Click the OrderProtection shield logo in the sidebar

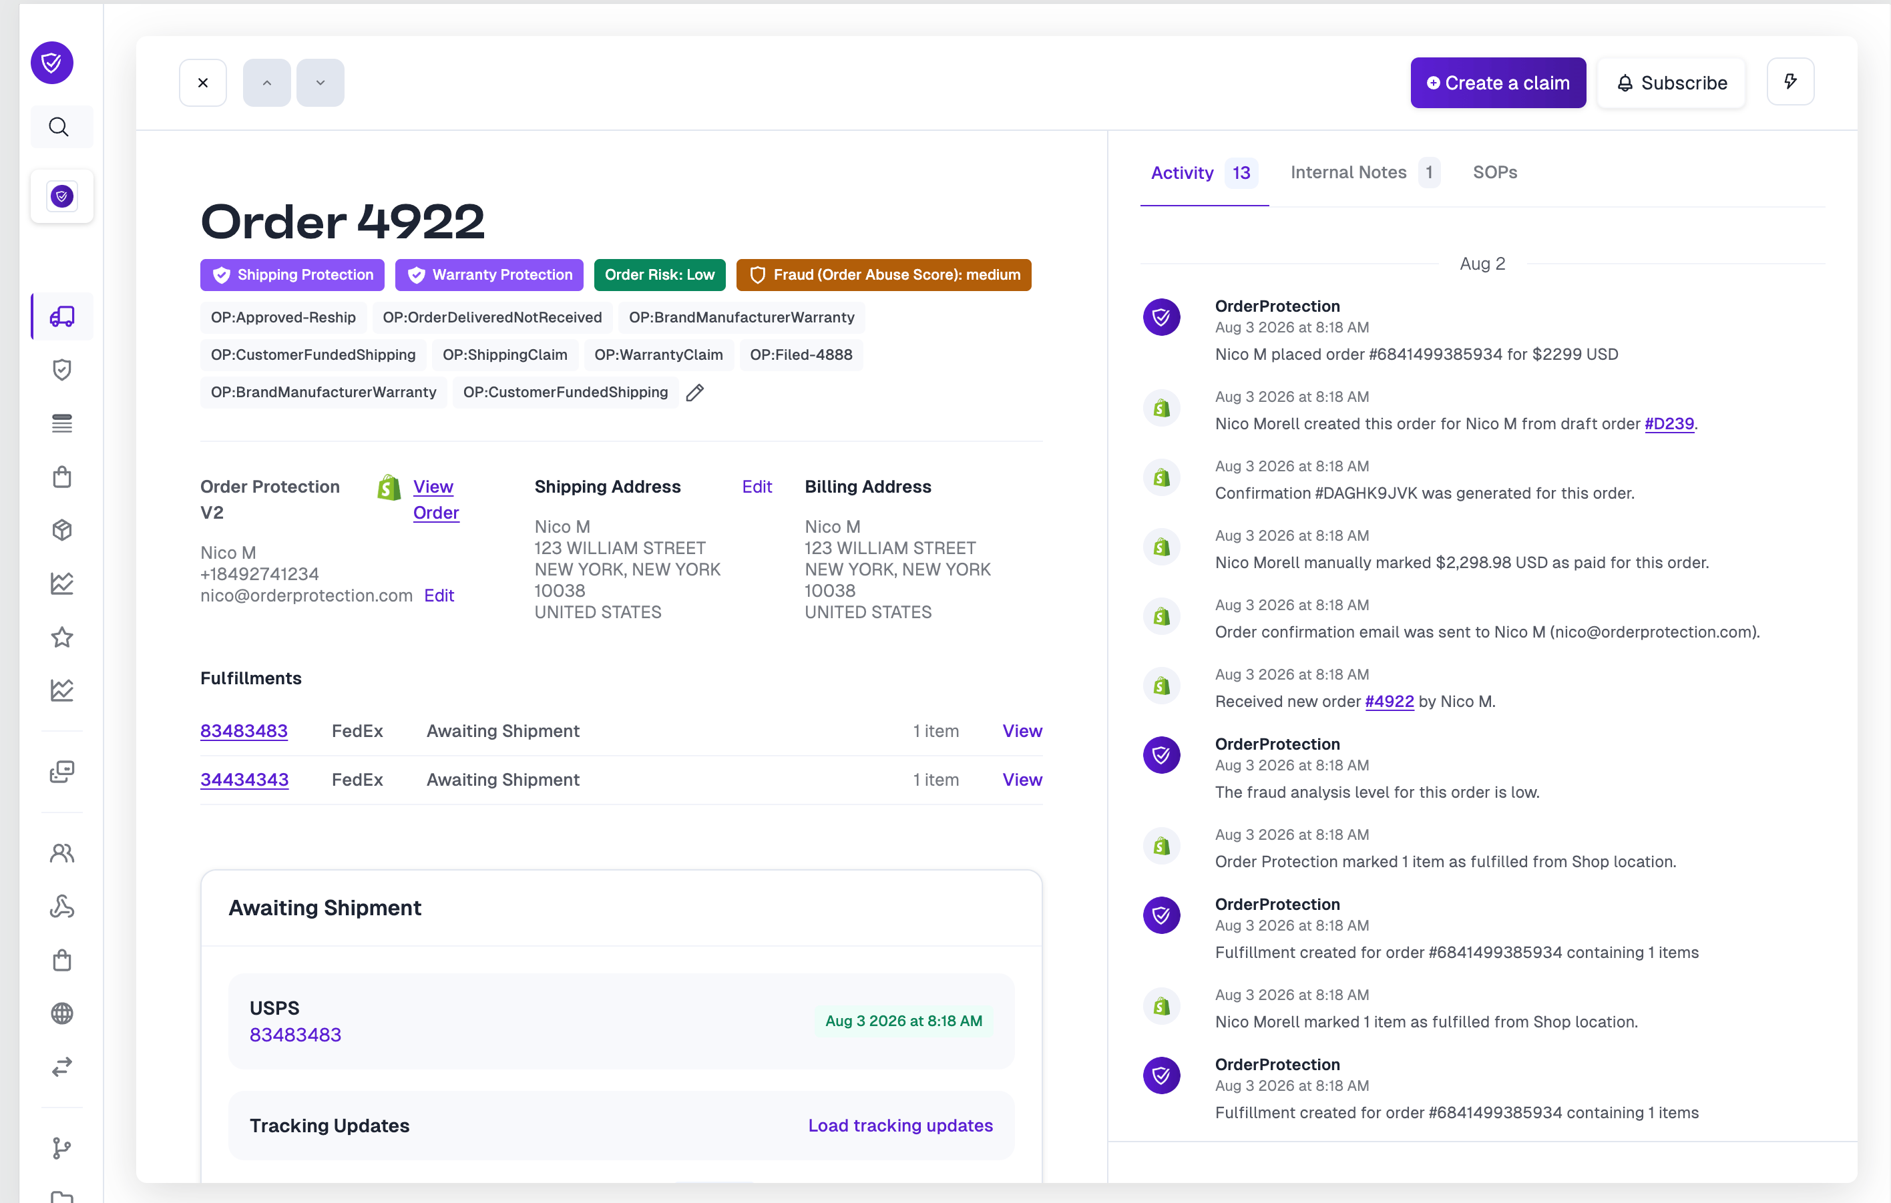pyautogui.click(x=52, y=62)
